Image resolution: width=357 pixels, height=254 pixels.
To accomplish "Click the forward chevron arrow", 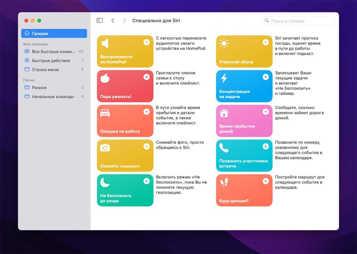I will (x=124, y=21).
